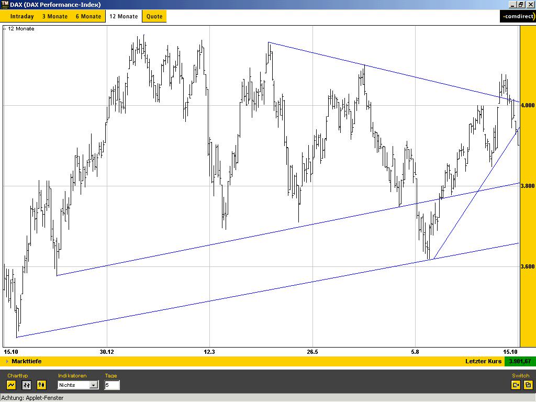Click the 15.10 date label at chart start

(x=11, y=352)
